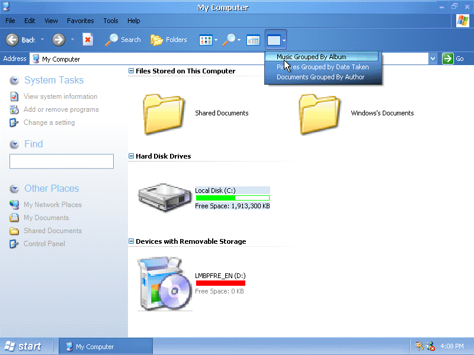Open the Back history dropdown arrow
474x355 pixels.
coord(42,40)
